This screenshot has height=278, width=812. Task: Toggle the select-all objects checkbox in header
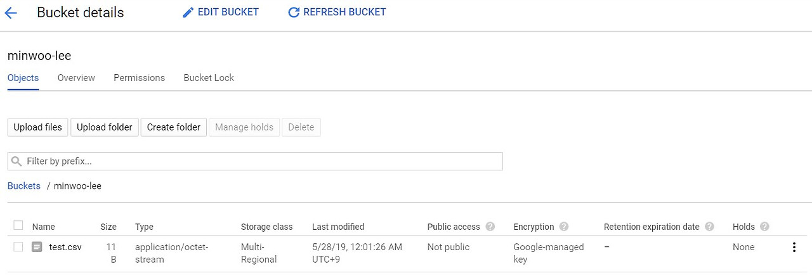(18, 225)
